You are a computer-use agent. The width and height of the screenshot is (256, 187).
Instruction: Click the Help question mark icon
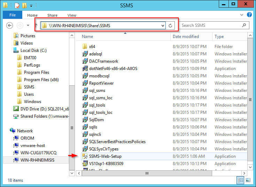[x=249, y=15]
